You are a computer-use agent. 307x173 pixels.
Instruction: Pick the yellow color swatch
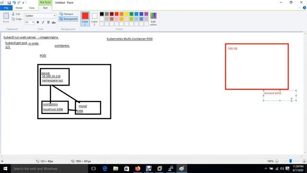[x=127, y=14]
